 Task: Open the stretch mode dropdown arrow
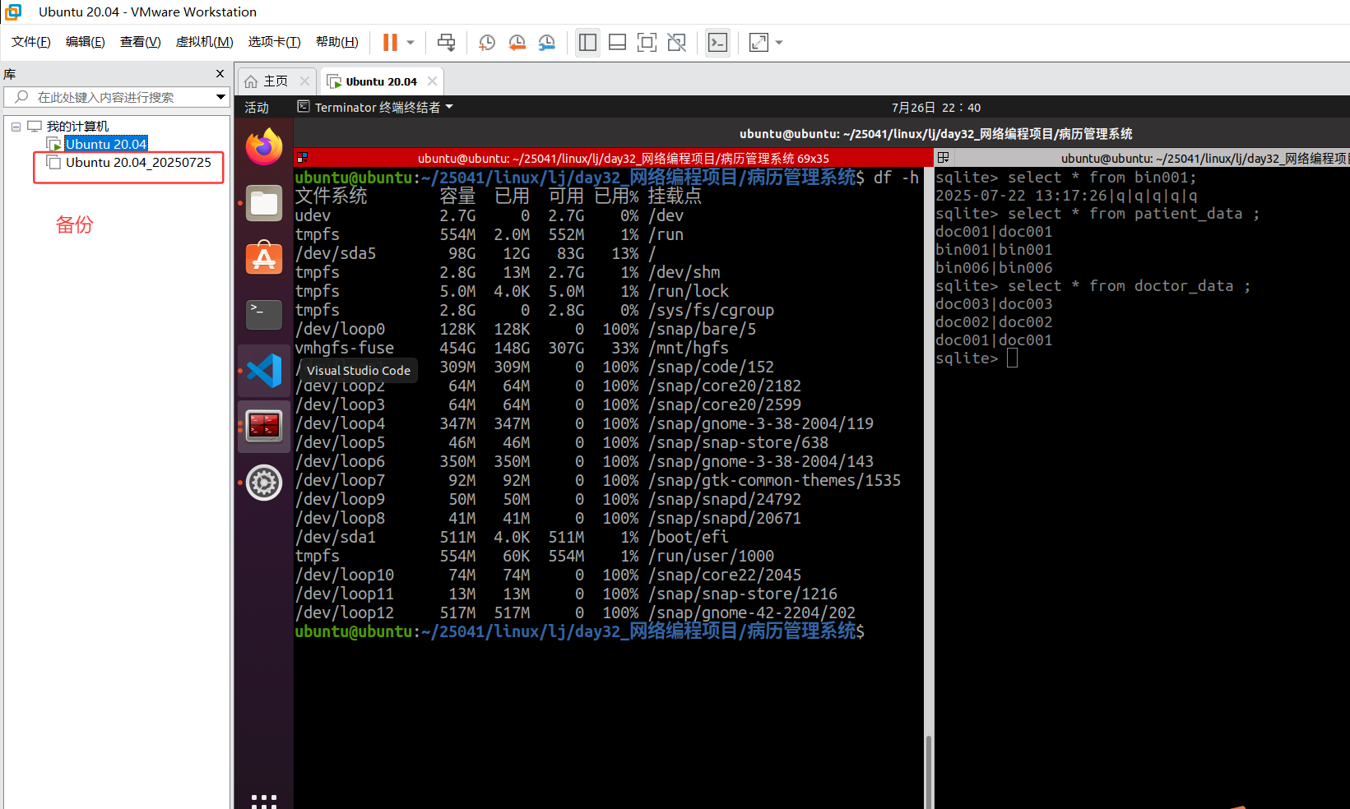(x=779, y=42)
